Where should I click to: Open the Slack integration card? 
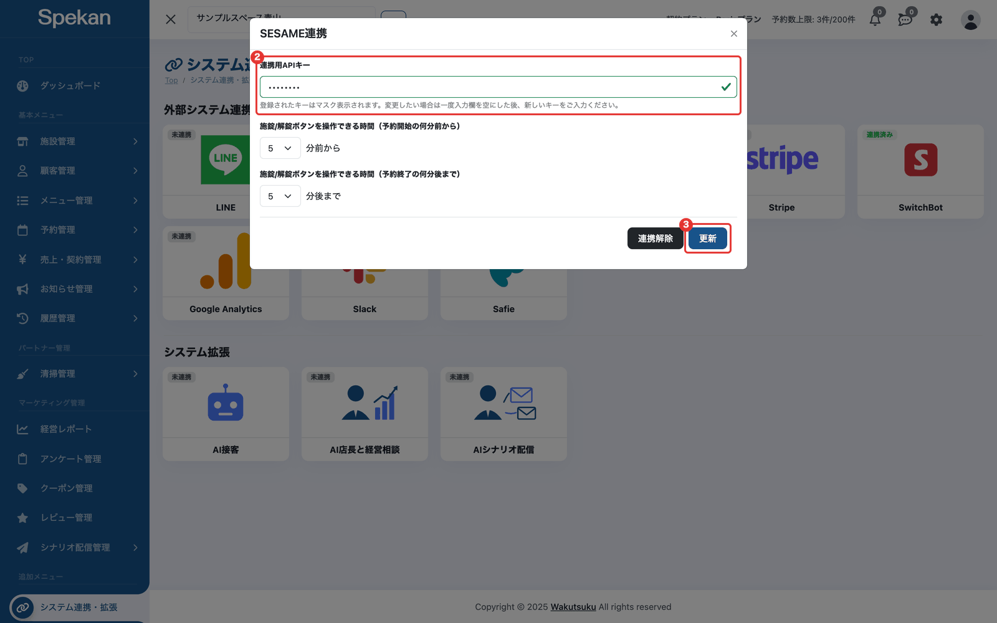click(x=365, y=294)
